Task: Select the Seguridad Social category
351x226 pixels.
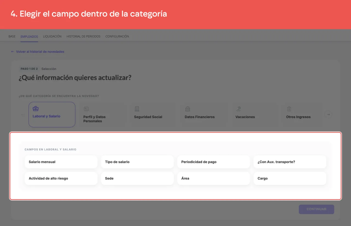Action: coord(153,115)
